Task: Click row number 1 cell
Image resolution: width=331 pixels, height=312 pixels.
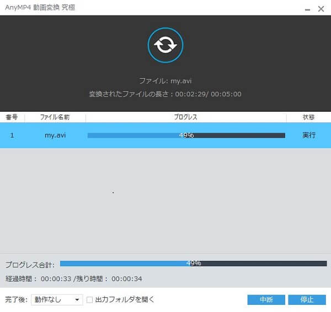Action: 12,135
